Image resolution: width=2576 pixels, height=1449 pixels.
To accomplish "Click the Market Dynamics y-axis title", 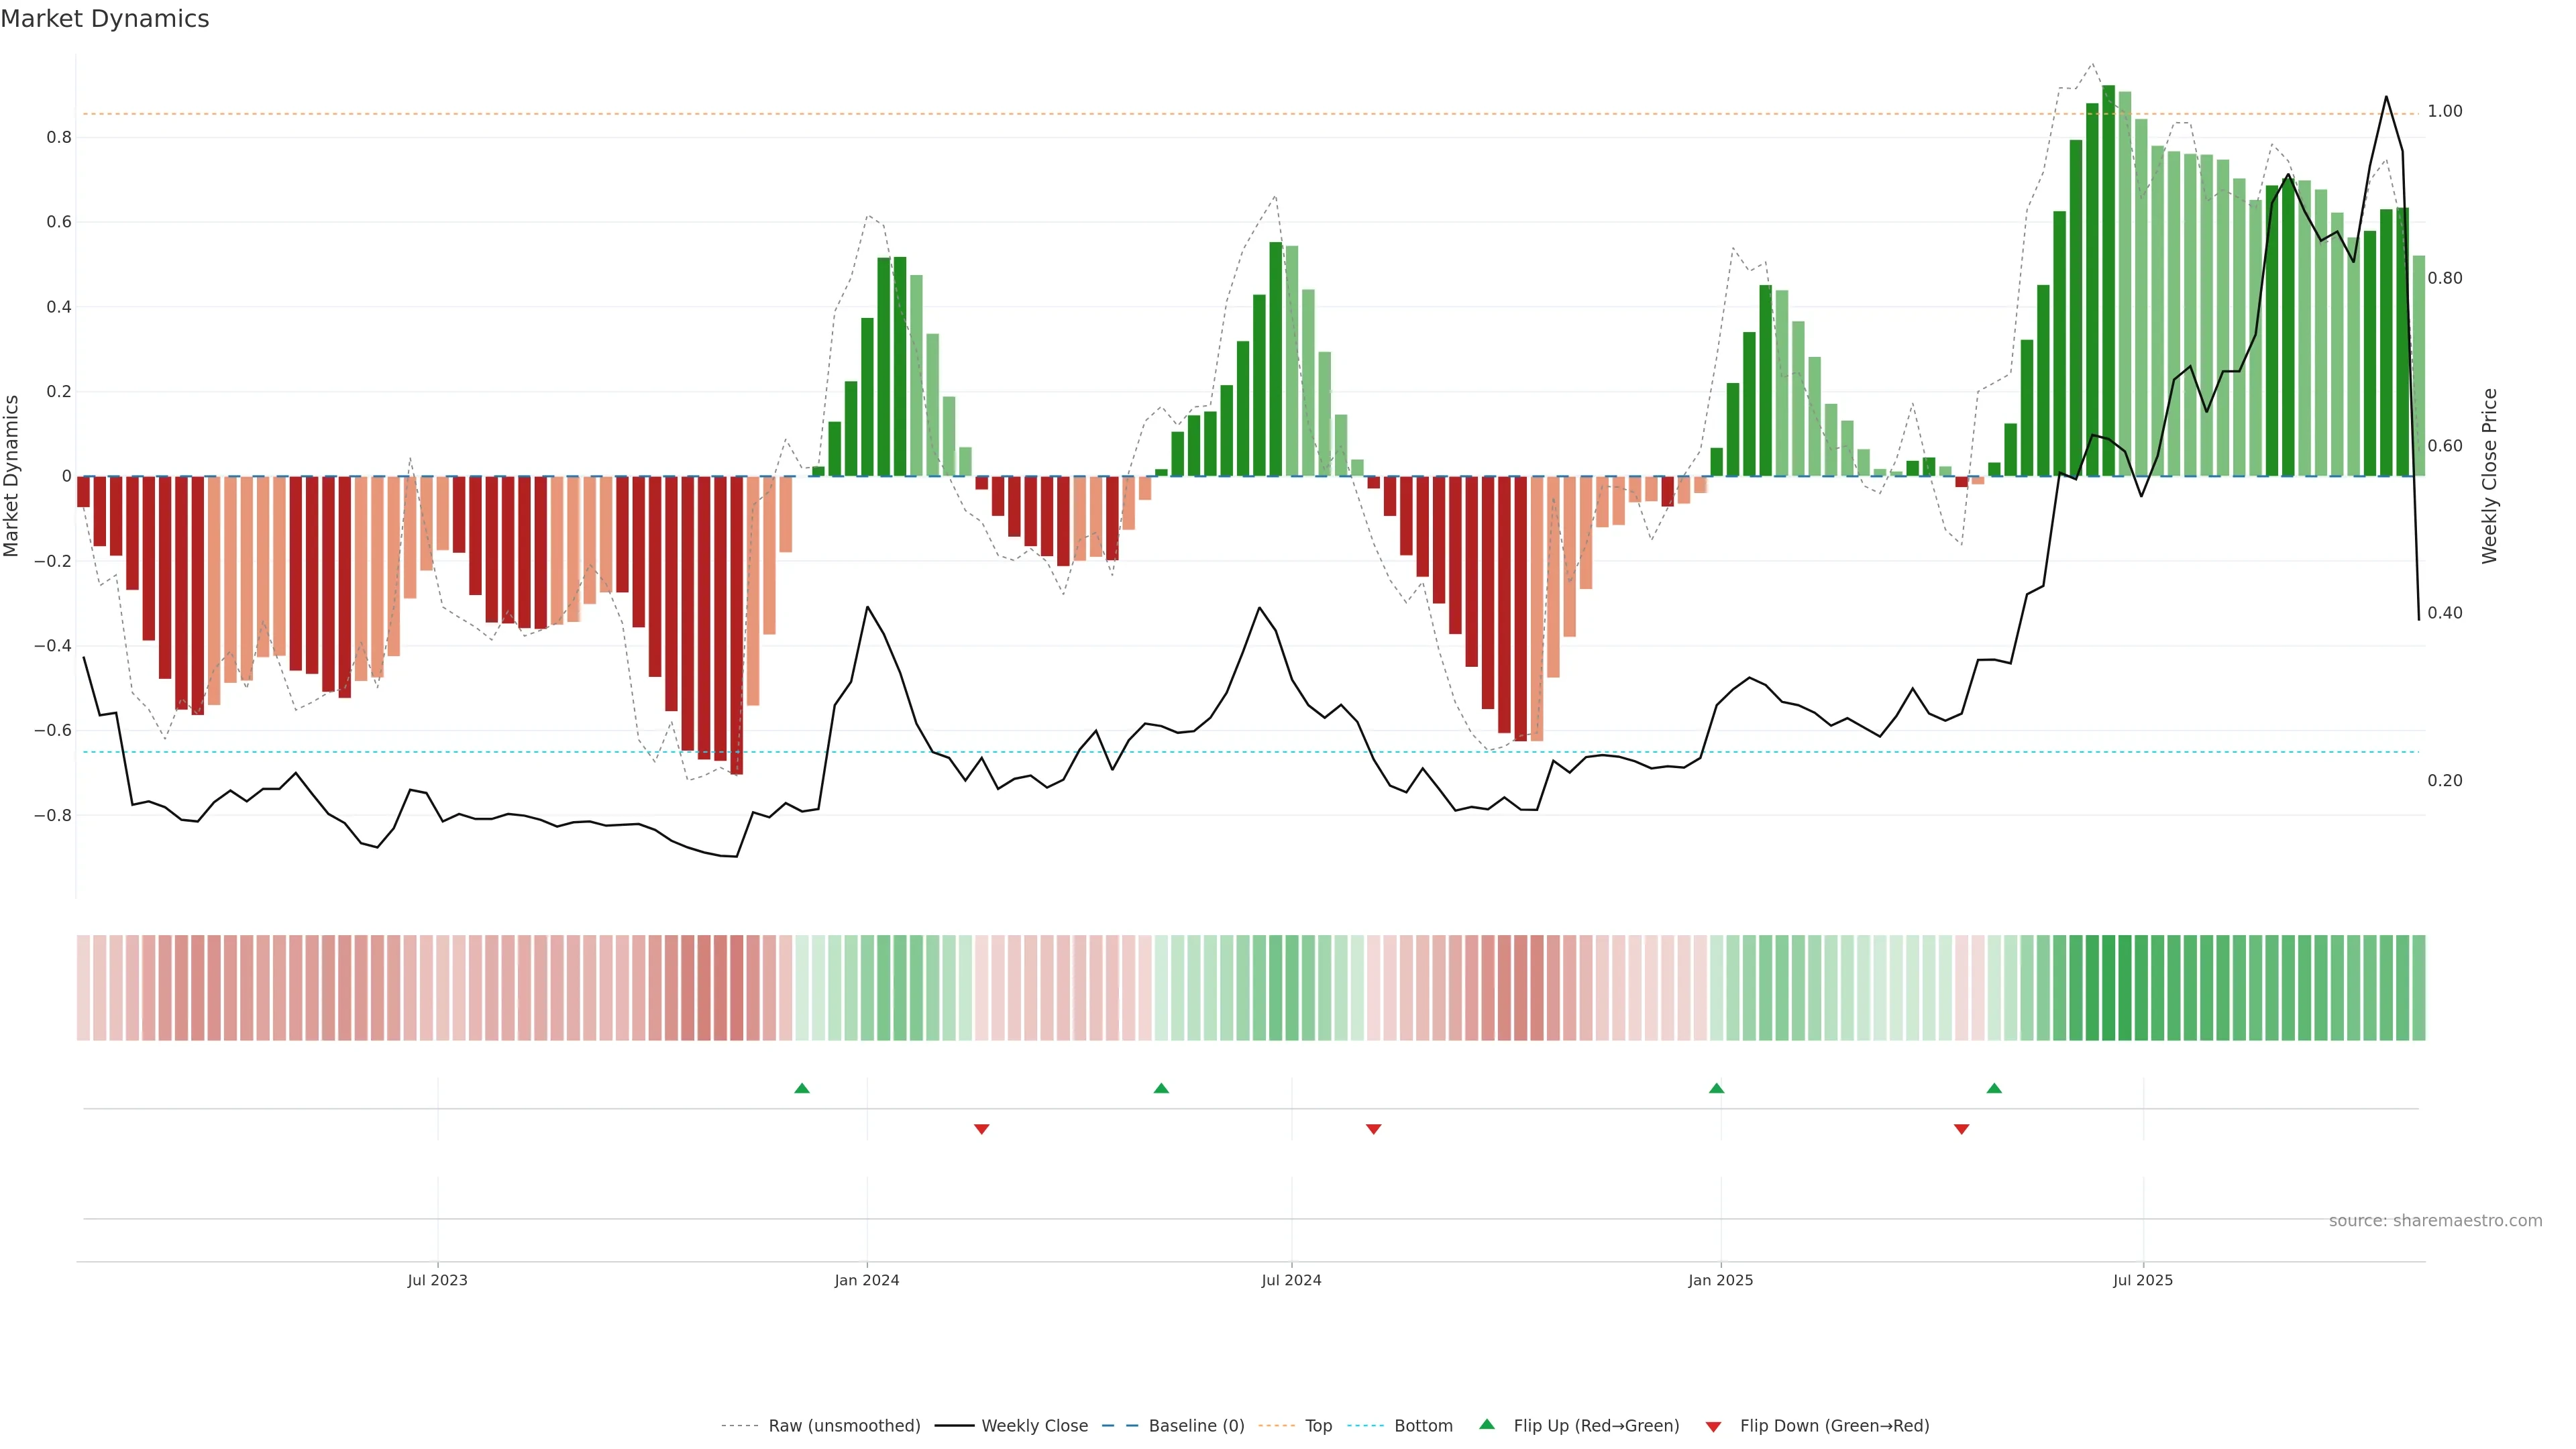I will pyautogui.click(x=12, y=476).
